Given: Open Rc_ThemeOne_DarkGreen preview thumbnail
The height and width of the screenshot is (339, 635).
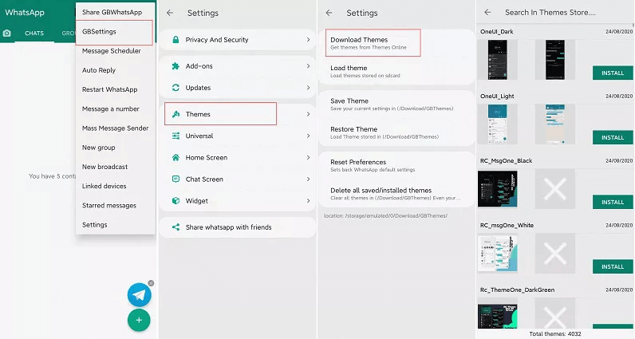Looking at the screenshot, I should coord(497,313).
